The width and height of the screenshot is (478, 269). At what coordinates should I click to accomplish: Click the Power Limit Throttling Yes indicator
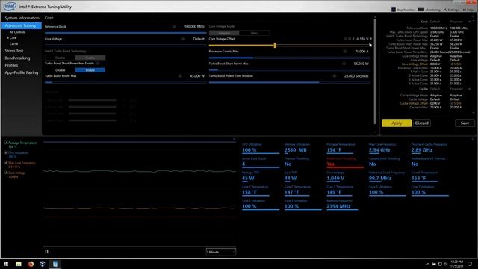[x=345, y=163]
